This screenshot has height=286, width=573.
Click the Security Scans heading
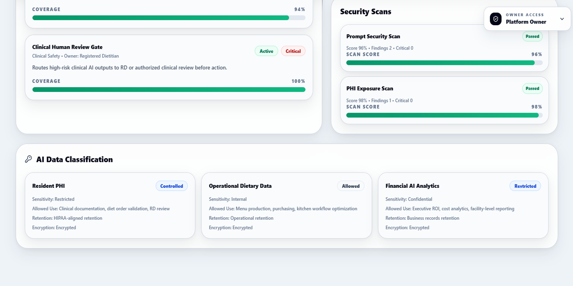click(365, 11)
